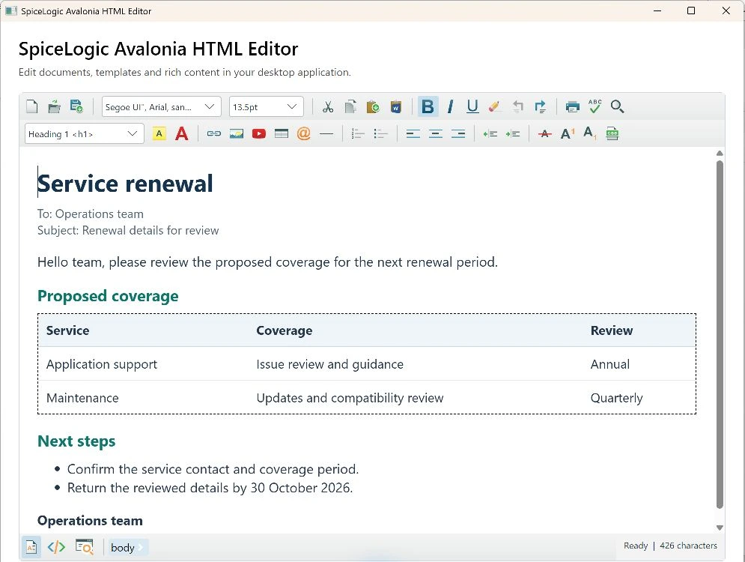The height and width of the screenshot is (562, 745).
Task: Open the 13.5pt font size dropdown
Action: (x=267, y=106)
